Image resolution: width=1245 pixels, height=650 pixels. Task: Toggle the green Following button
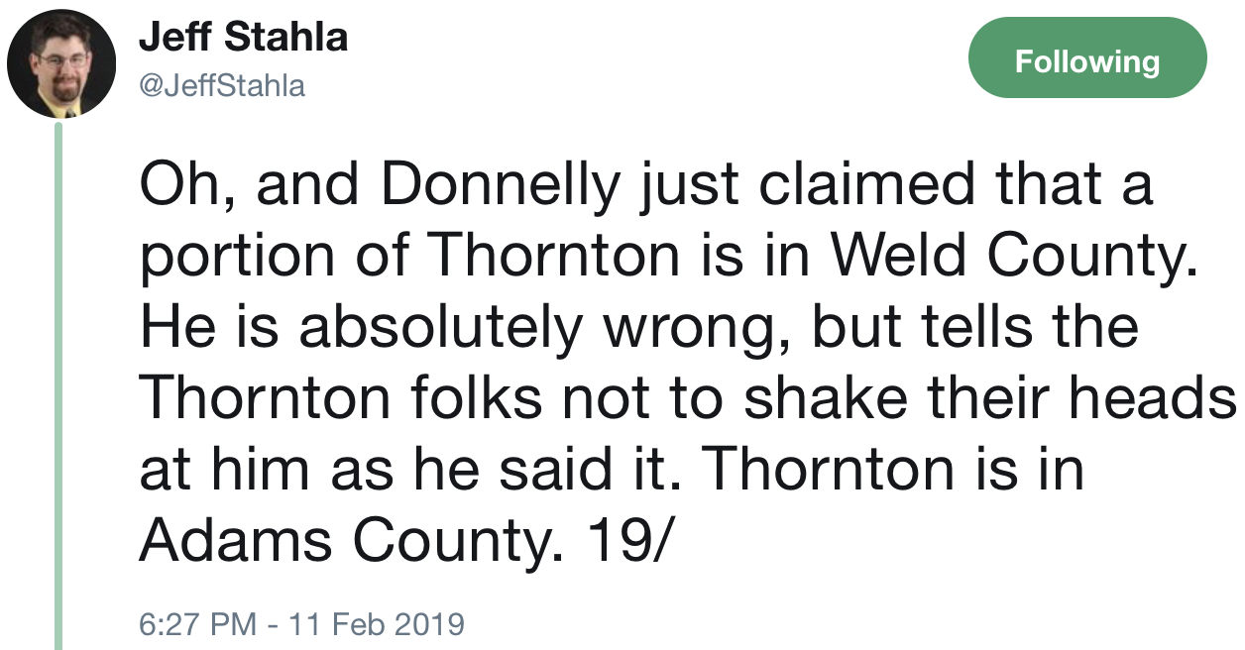1086,61
